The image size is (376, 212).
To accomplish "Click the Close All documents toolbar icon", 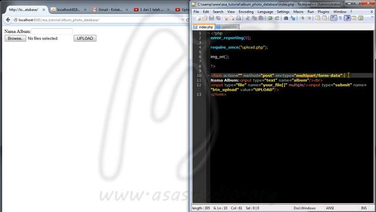I will (x=232, y=18).
